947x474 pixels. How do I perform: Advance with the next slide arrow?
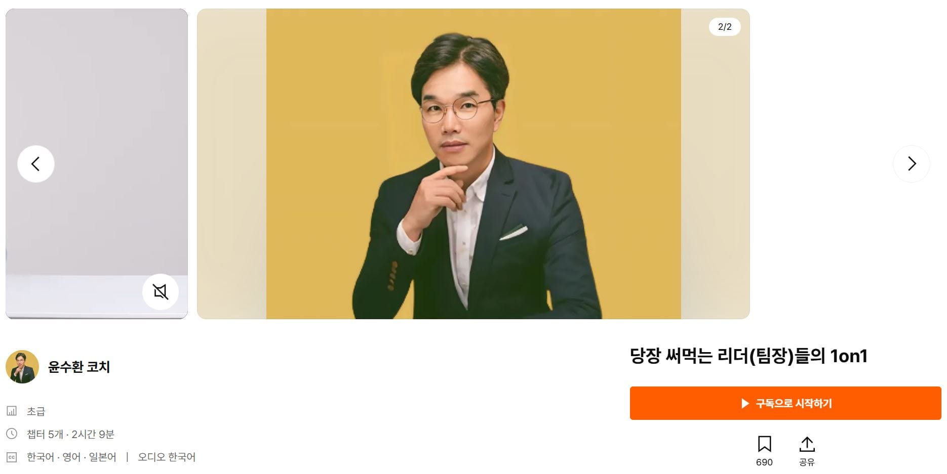(x=912, y=164)
